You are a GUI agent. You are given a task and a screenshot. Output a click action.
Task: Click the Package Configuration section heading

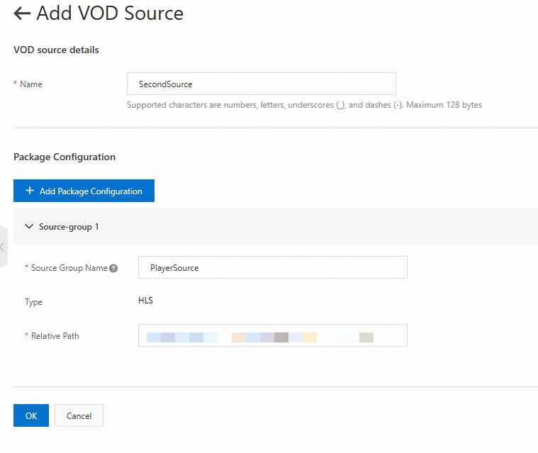pos(65,157)
